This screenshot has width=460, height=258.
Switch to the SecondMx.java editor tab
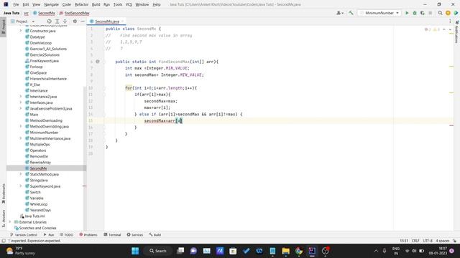tap(107, 21)
